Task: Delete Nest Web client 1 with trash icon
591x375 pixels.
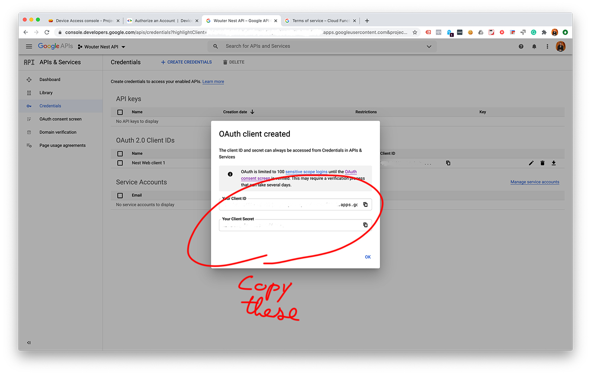Action: point(543,163)
